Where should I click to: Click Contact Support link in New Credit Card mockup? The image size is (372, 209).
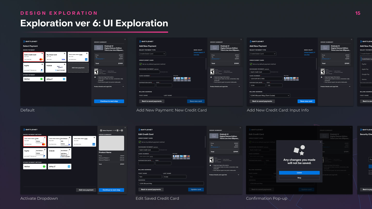pos(199,52)
